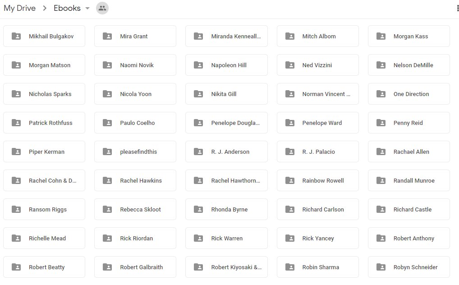Image resolution: width=459 pixels, height=285 pixels.
Task: Click the view options icon at top right
Action: tap(458, 8)
